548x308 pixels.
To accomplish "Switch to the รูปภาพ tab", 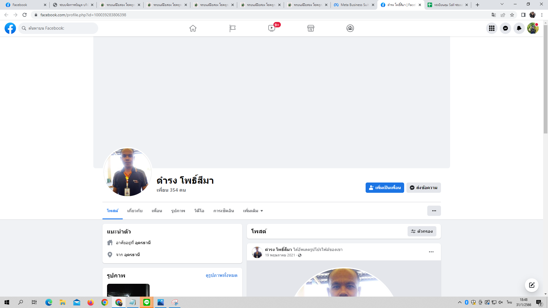I will pos(178,211).
